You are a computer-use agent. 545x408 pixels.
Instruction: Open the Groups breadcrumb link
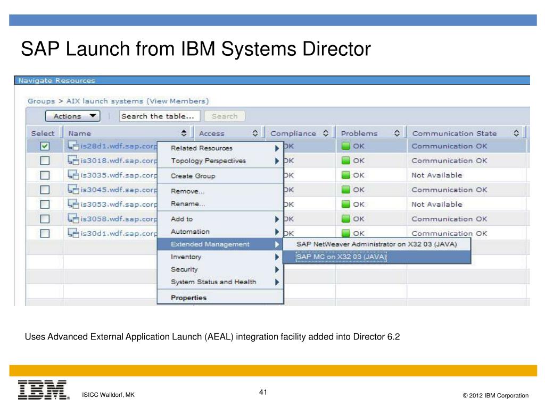[42, 101]
